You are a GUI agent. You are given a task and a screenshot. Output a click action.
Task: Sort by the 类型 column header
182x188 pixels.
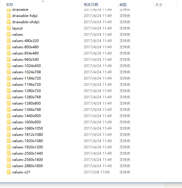[123, 5]
